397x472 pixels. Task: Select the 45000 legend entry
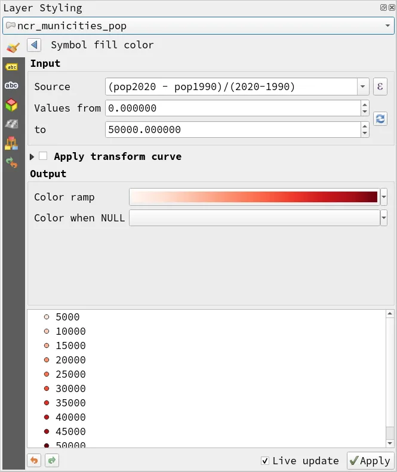point(70,431)
